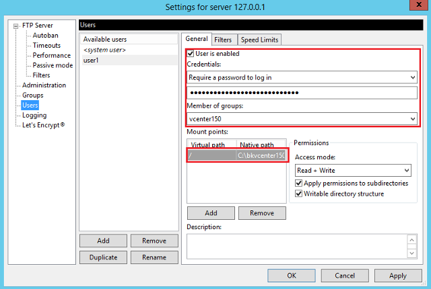Open the Credentials dropdown list
Viewport: 431px width, 289px height.
point(412,77)
